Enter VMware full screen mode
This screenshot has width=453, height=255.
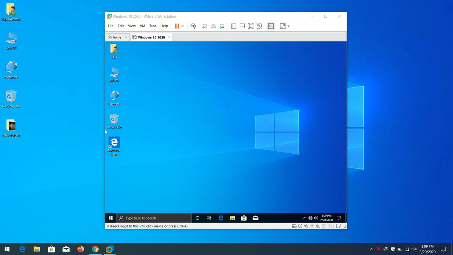(251, 26)
